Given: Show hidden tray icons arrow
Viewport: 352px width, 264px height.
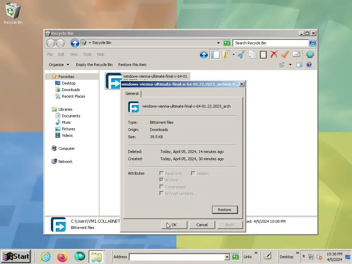Looking at the screenshot, I should click(x=304, y=256).
